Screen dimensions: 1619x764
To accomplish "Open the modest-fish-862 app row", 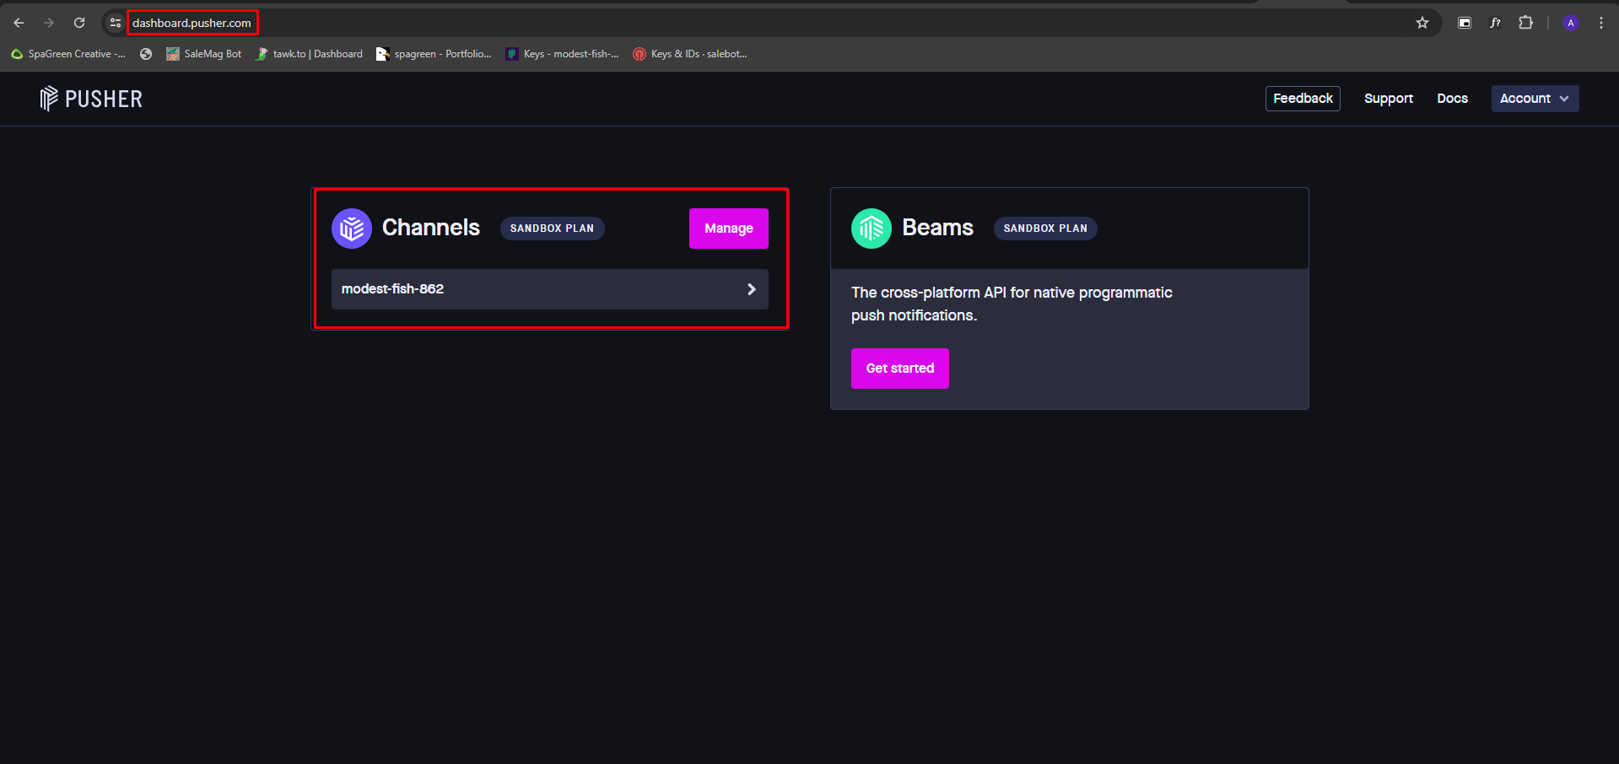I will tap(550, 289).
